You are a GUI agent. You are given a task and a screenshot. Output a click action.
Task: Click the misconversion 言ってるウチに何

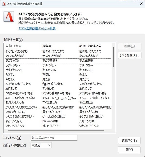(52, 112)
